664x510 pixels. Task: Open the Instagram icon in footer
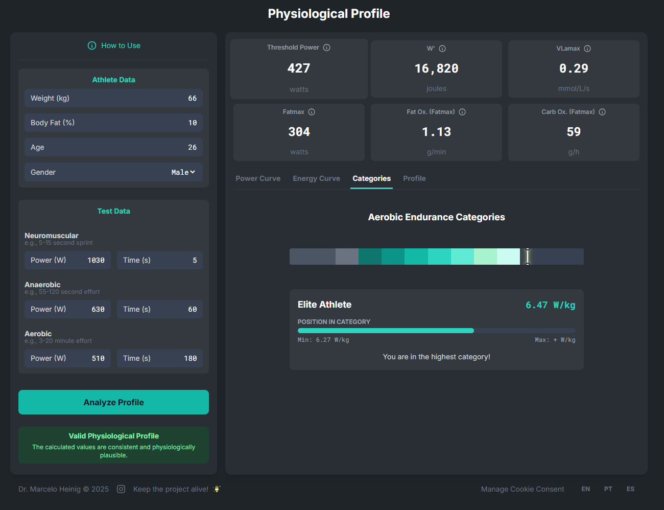click(121, 489)
